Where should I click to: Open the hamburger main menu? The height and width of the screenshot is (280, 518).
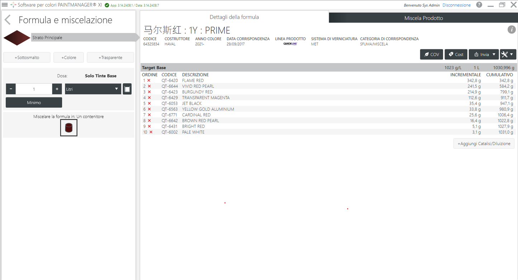pyautogui.click(x=5, y=5)
